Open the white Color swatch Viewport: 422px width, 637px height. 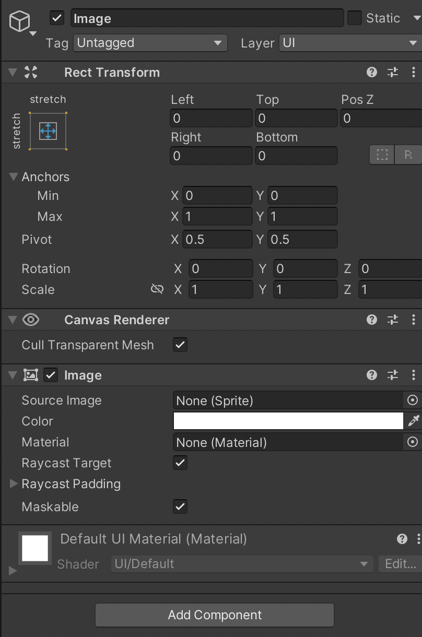click(x=288, y=421)
